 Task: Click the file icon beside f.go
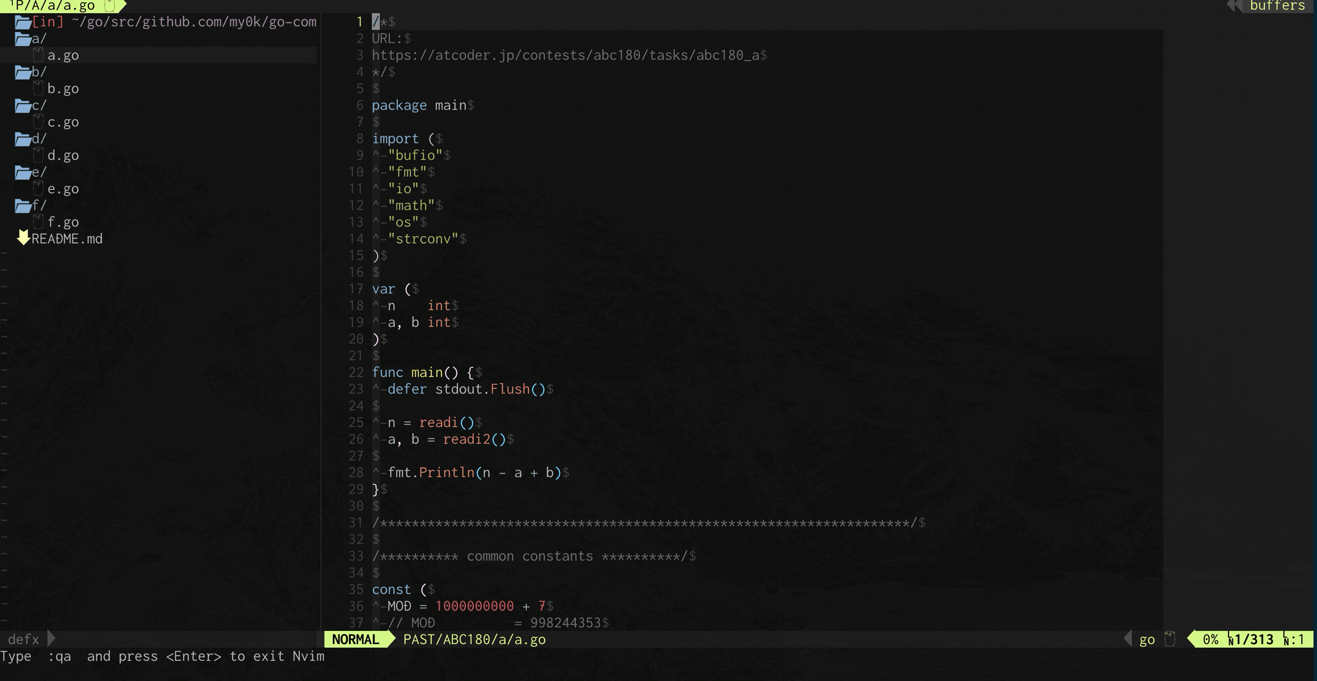[x=38, y=222]
